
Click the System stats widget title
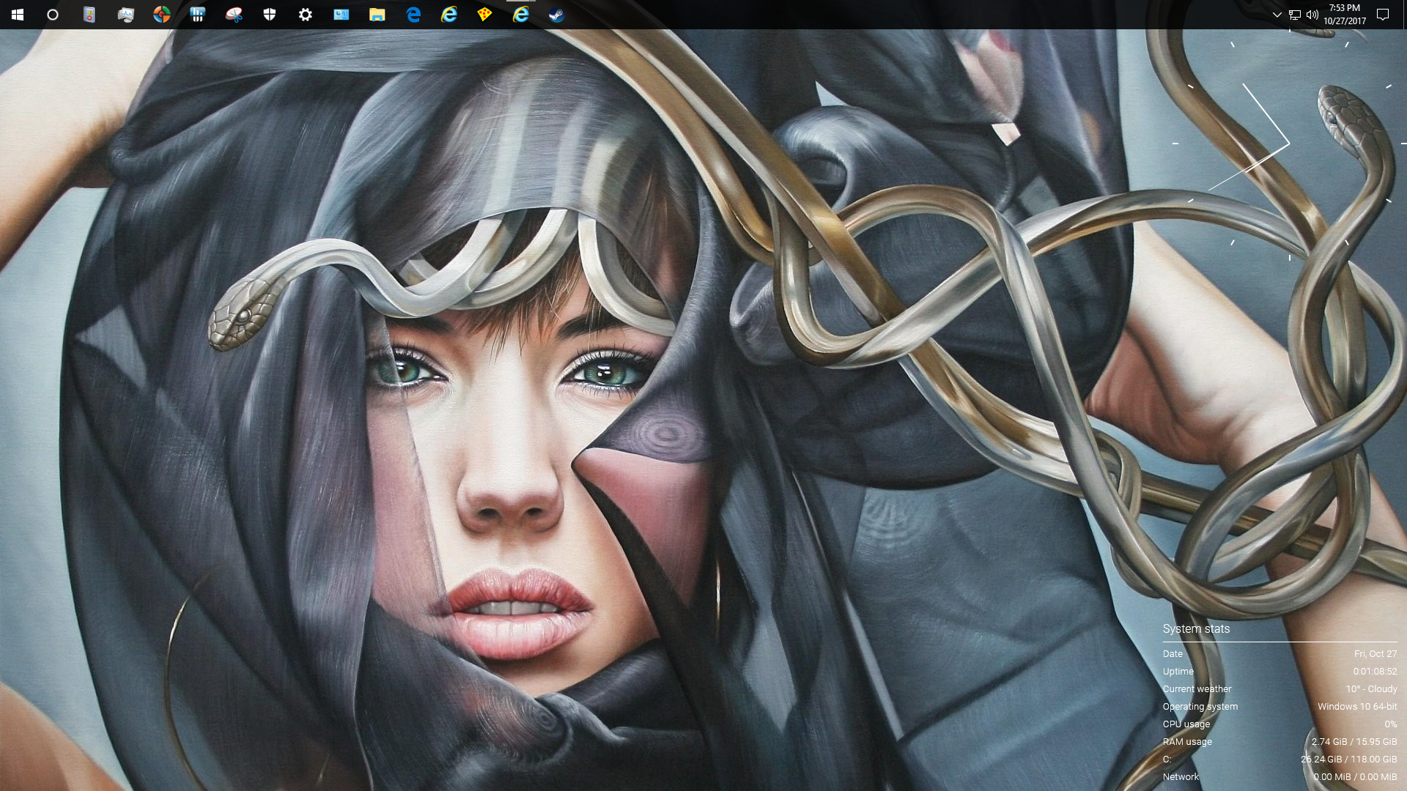coord(1196,628)
